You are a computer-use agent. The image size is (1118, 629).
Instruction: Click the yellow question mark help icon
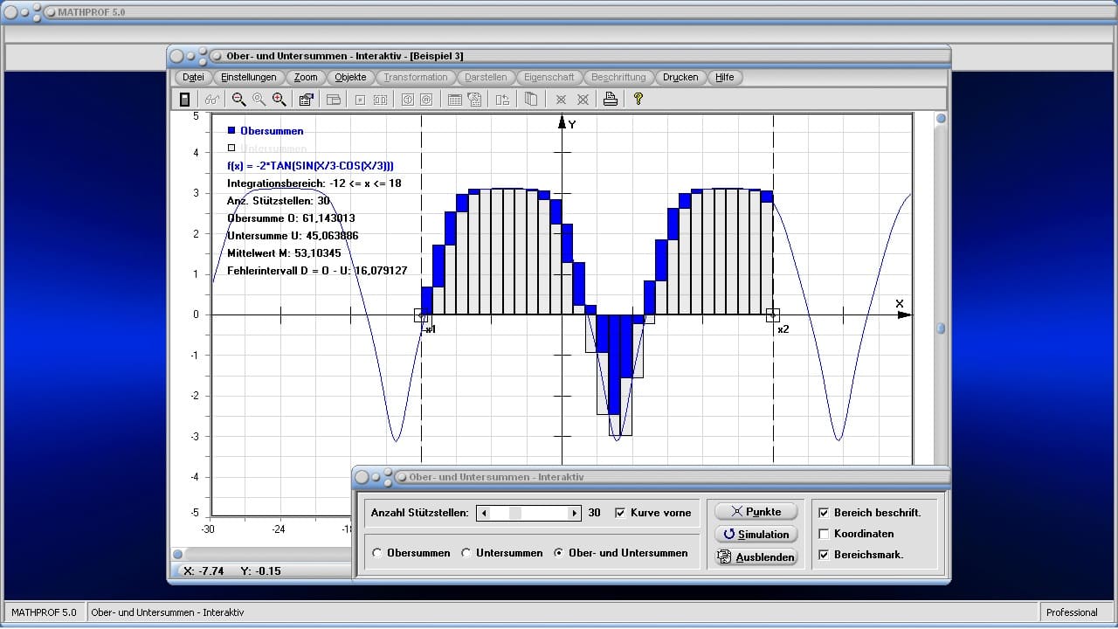pos(638,100)
